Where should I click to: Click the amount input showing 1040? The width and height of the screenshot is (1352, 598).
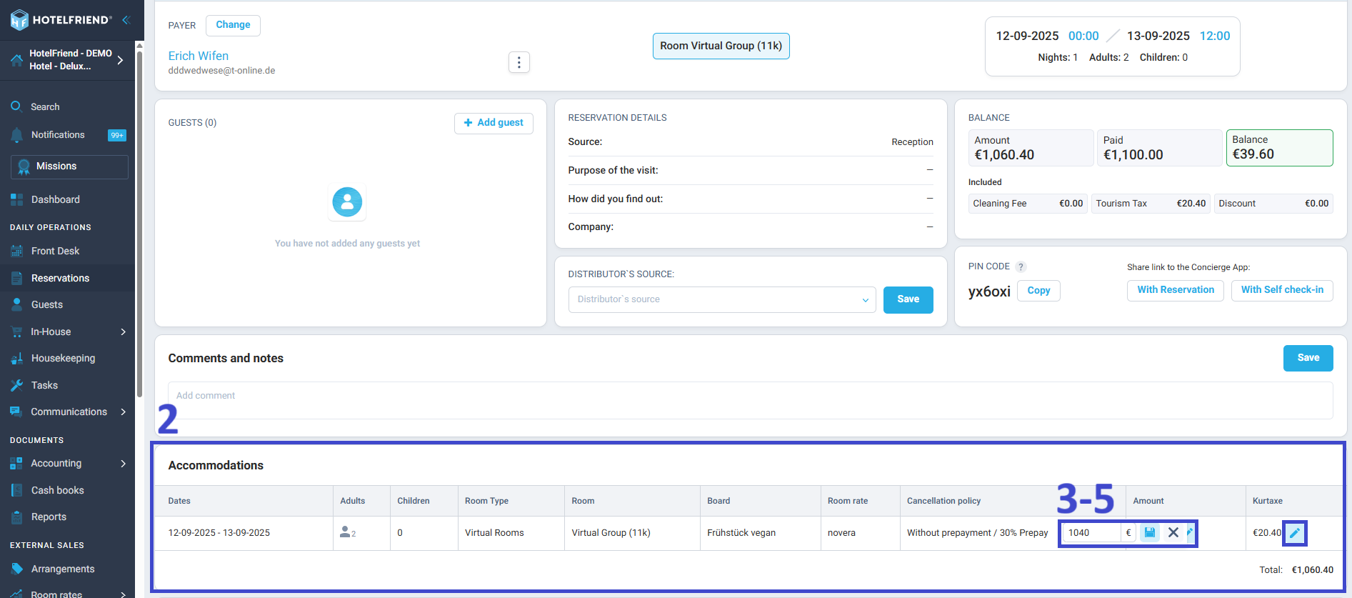click(1091, 532)
